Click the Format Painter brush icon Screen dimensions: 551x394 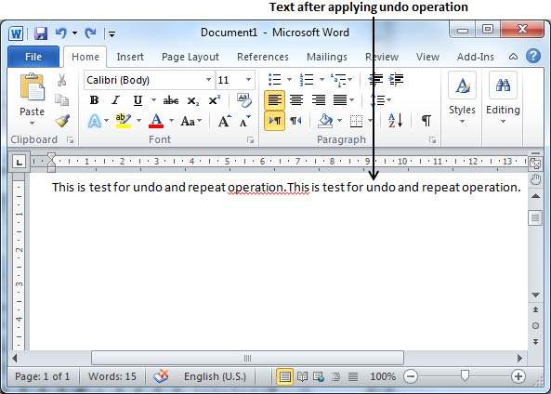62,121
